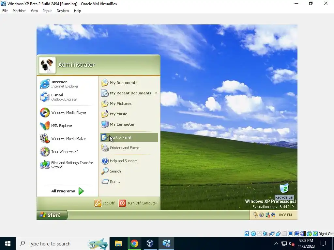Open VirtualBox Manager from host taskbar
The height and width of the screenshot is (250, 334).
[150, 243]
